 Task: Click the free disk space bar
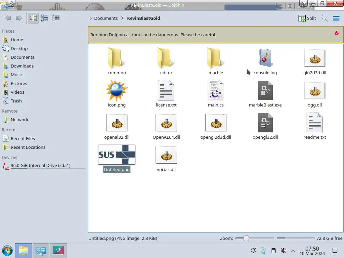coord(296,238)
